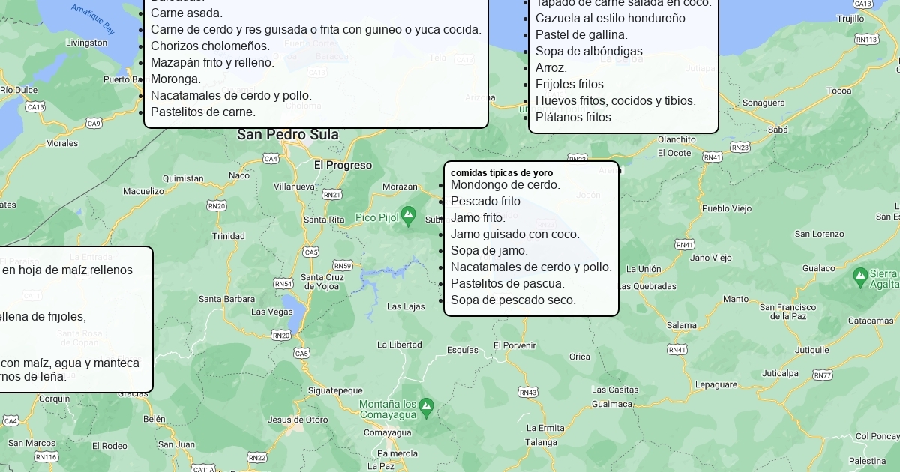Select the CA9 highway shield near Morales
This screenshot has width=900, height=472.
click(94, 124)
